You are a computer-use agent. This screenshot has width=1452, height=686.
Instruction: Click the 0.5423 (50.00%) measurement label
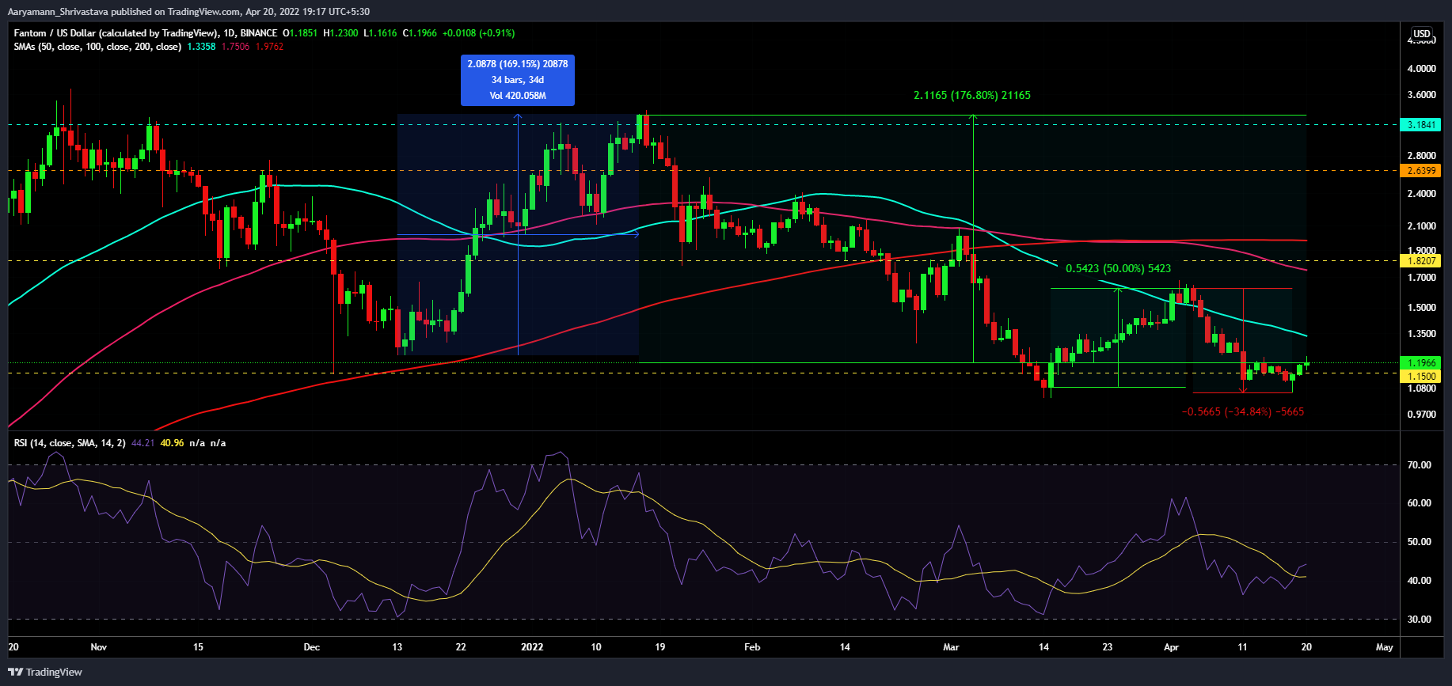[1118, 268]
